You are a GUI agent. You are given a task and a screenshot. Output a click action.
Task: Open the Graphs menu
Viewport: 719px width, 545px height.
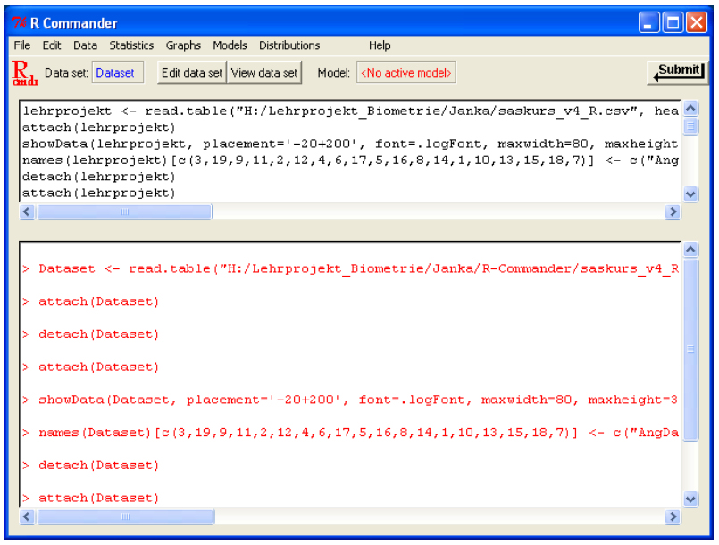(183, 45)
